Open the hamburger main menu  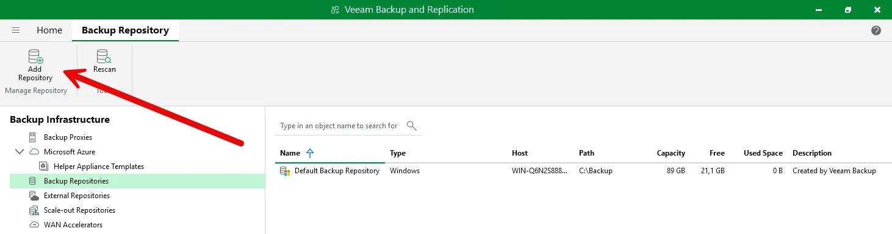(x=16, y=30)
